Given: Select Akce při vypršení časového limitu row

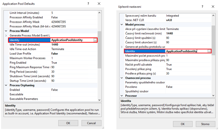Looking at the screenshot, I should pos(168,29).
